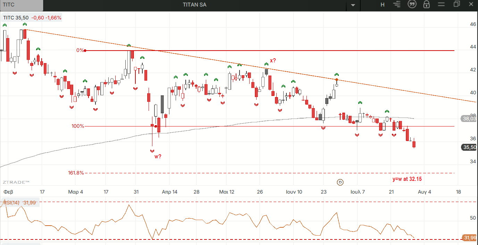The width and height of the screenshot is (478, 245).
Task: Click the Μαι 12 date axis label
Action: (227, 192)
